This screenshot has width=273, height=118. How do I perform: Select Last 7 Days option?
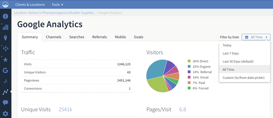click(x=245, y=53)
